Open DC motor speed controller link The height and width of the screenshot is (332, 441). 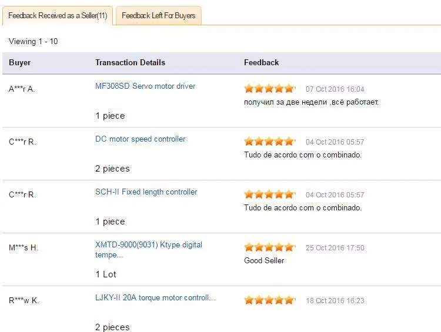point(140,139)
